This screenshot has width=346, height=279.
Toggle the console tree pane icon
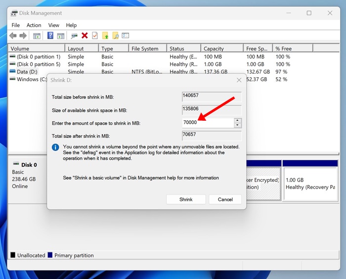37,36
